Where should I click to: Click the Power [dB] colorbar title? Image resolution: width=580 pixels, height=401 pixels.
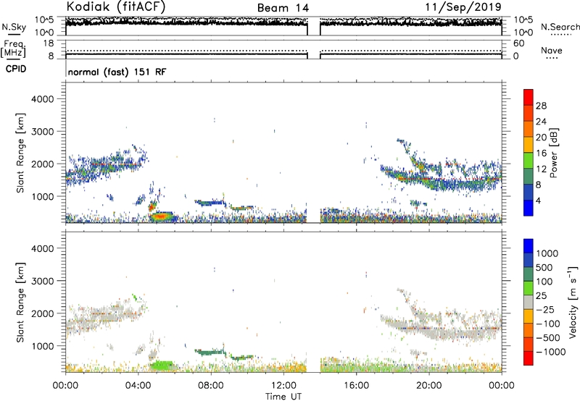click(553, 153)
